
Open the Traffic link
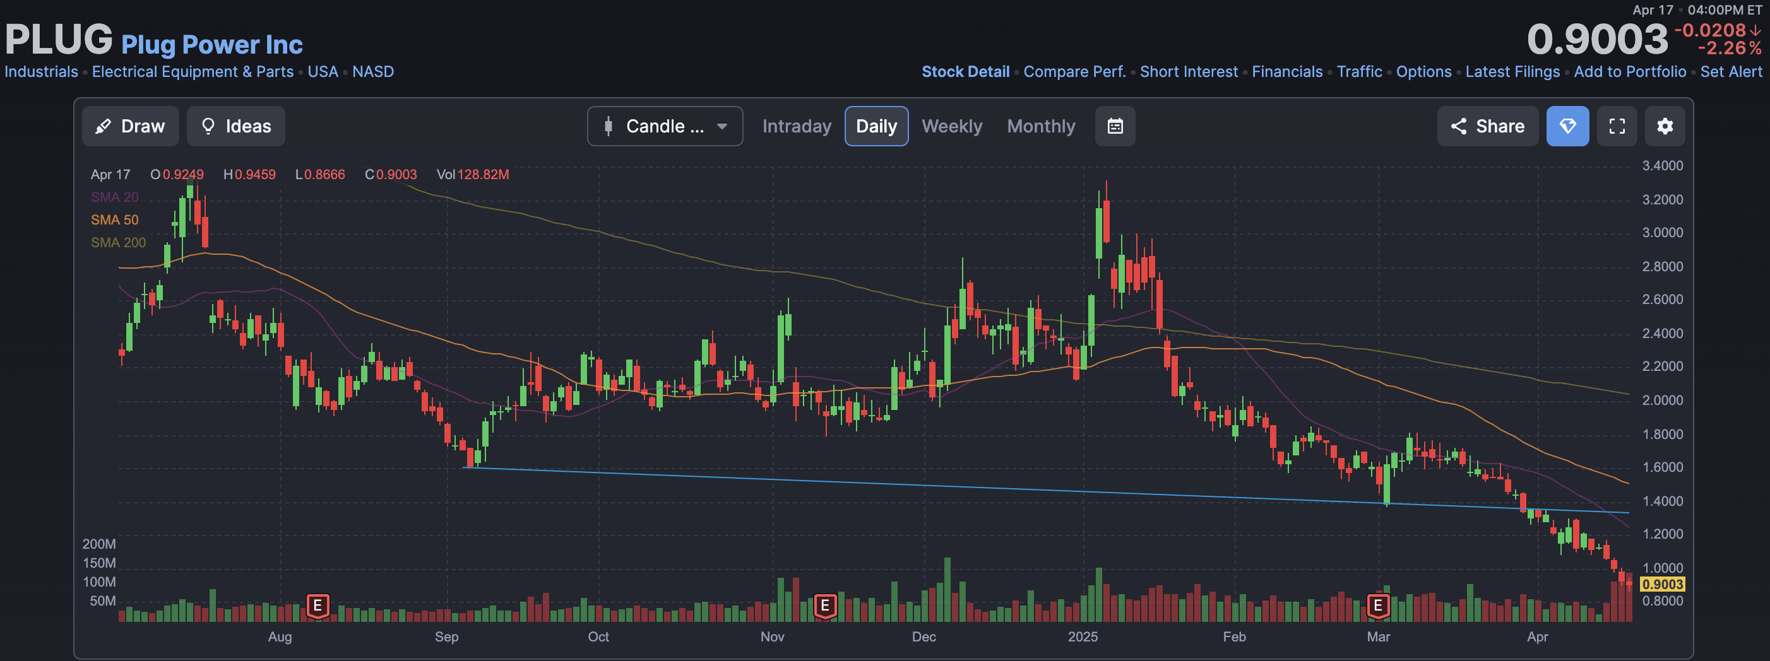(x=1359, y=72)
